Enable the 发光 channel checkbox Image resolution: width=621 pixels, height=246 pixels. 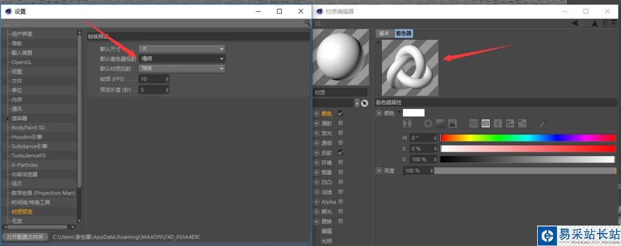[340, 133]
